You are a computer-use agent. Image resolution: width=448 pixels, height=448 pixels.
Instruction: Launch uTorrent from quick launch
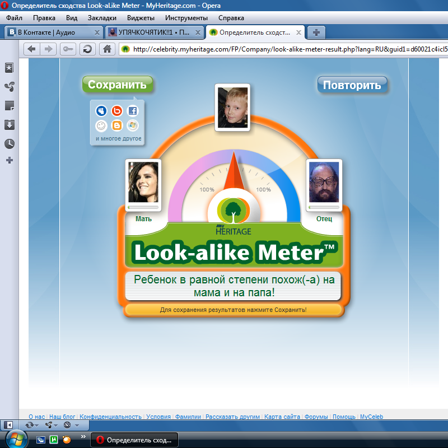(54, 440)
